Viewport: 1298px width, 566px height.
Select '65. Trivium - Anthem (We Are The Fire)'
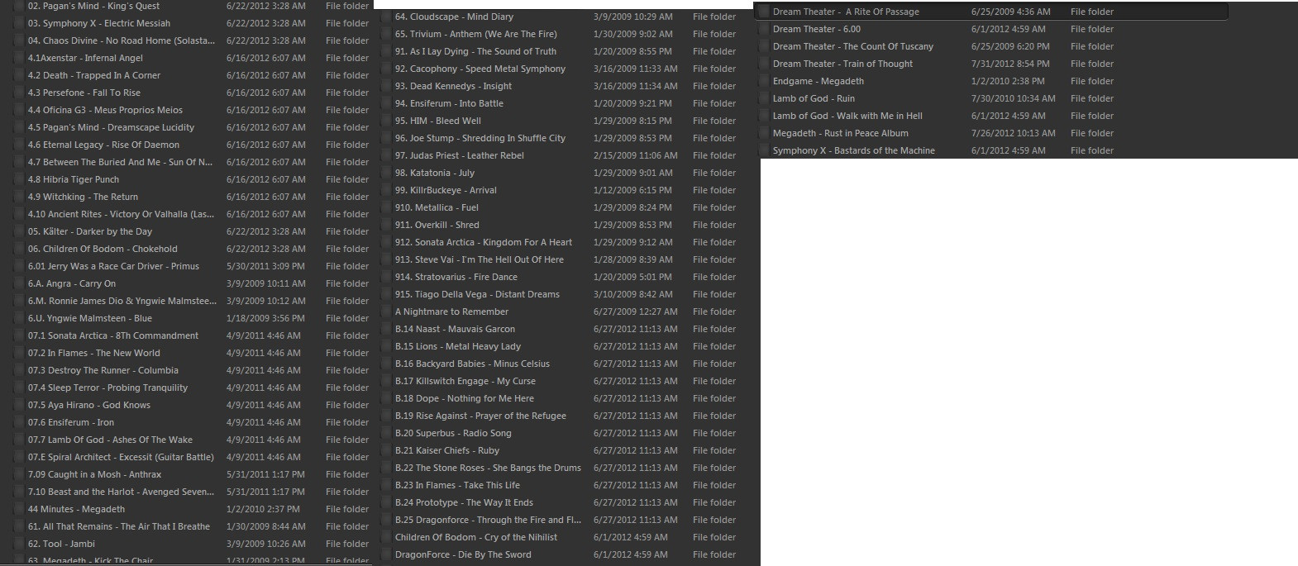point(476,34)
